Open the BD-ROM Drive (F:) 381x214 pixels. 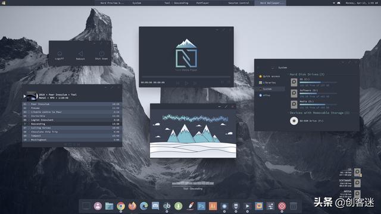(x=307, y=121)
